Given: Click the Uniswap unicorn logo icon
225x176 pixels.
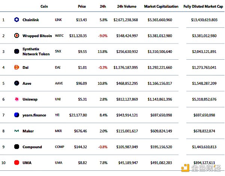Looking at the screenshot, I should (16, 99).
